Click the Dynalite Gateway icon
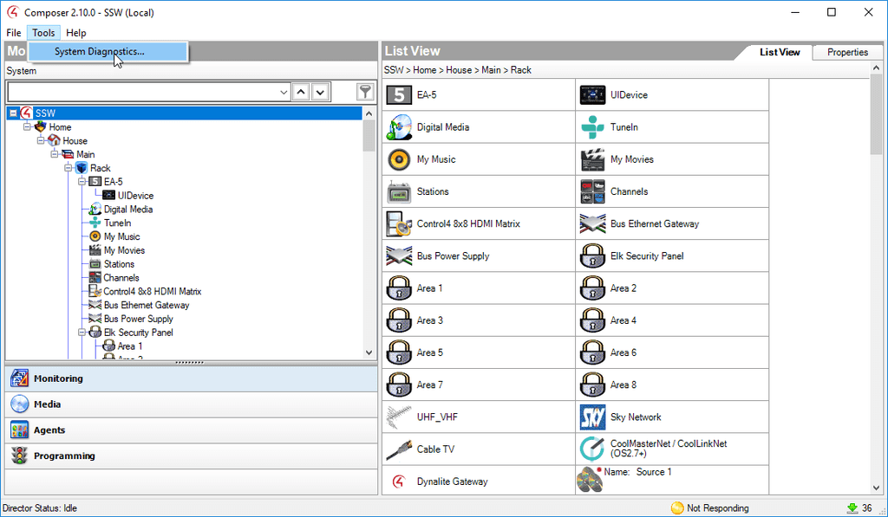Image resolution: width=888 pixels, height=517 pixels. coord(397,481)
